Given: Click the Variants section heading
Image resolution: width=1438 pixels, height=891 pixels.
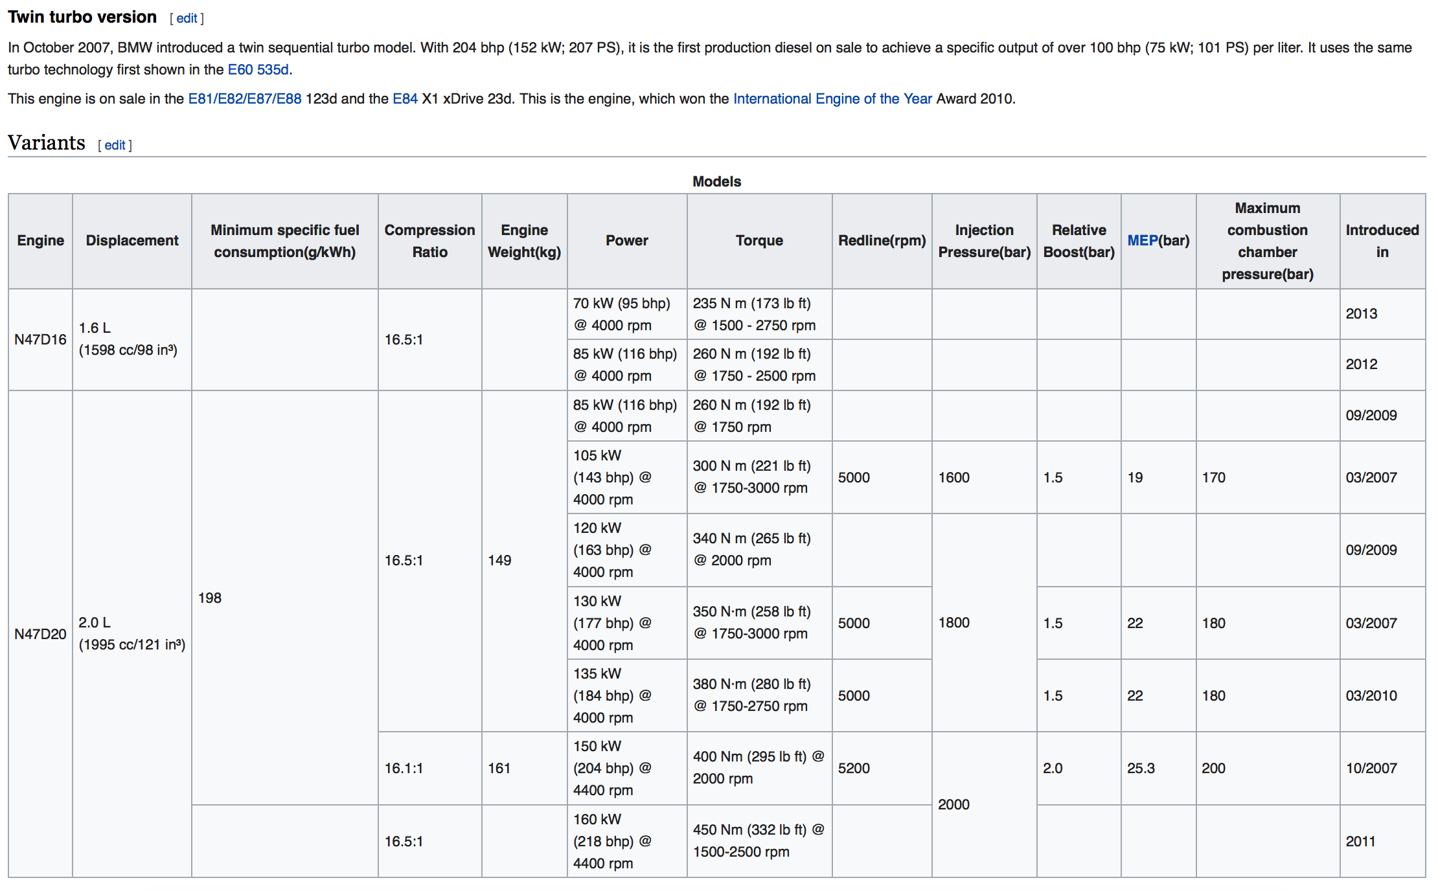Looking at the screenshot, I should (47, 142).
